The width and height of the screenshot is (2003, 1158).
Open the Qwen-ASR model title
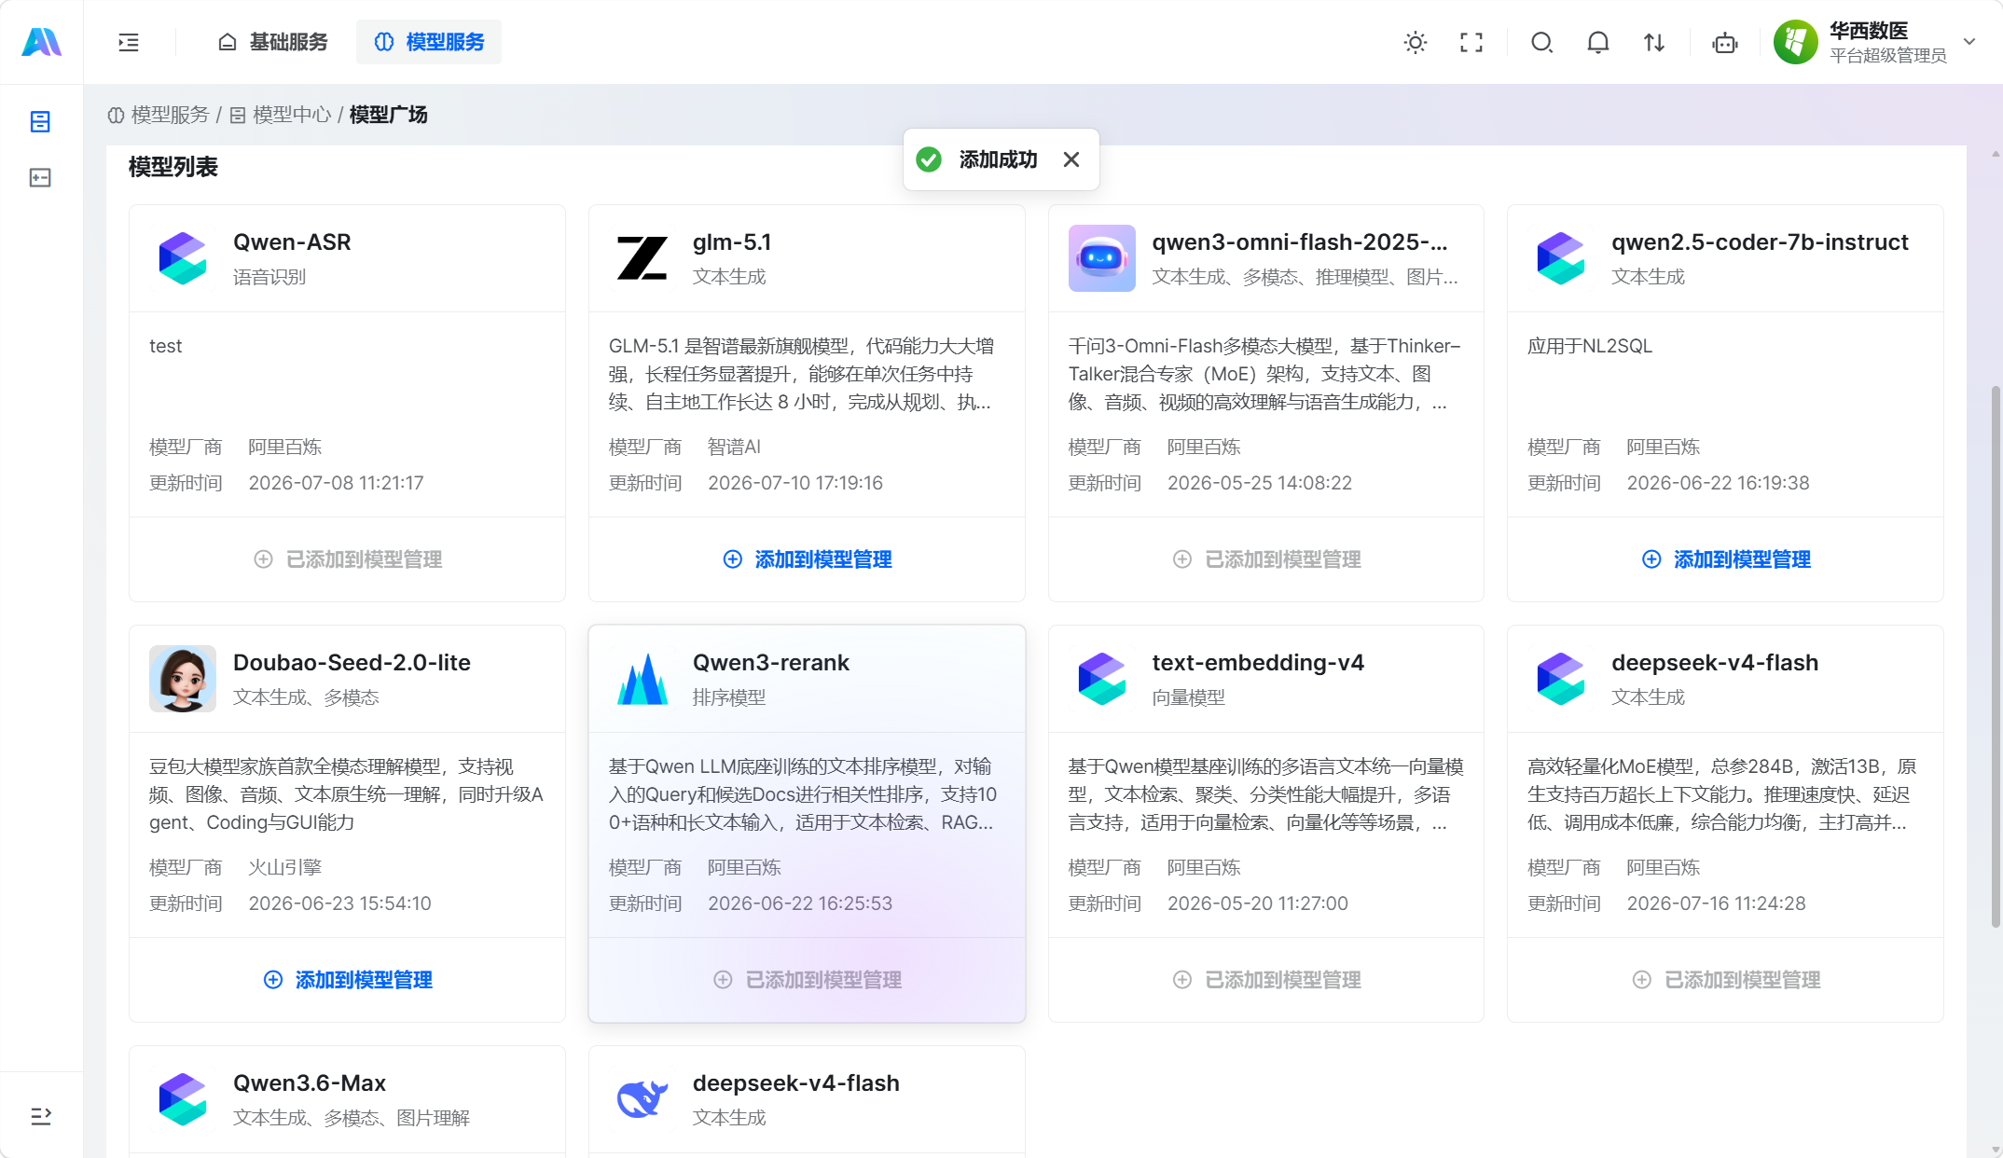(x=292, y=242)
